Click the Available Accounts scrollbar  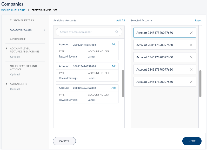pos(123,83)
